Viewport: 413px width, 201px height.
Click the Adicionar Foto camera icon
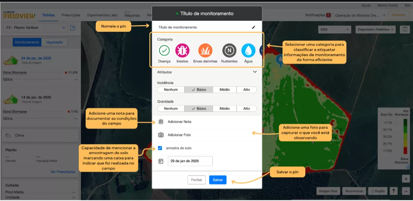coord(161,135)
